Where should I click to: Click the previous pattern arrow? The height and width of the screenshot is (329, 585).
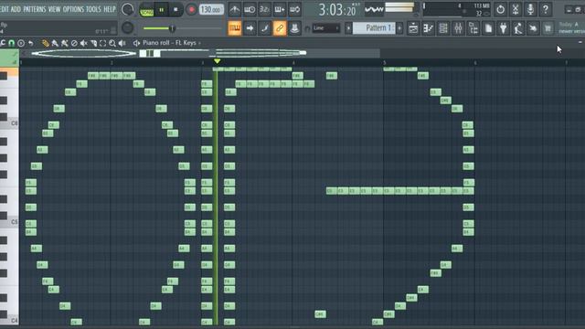pos(348,28)
